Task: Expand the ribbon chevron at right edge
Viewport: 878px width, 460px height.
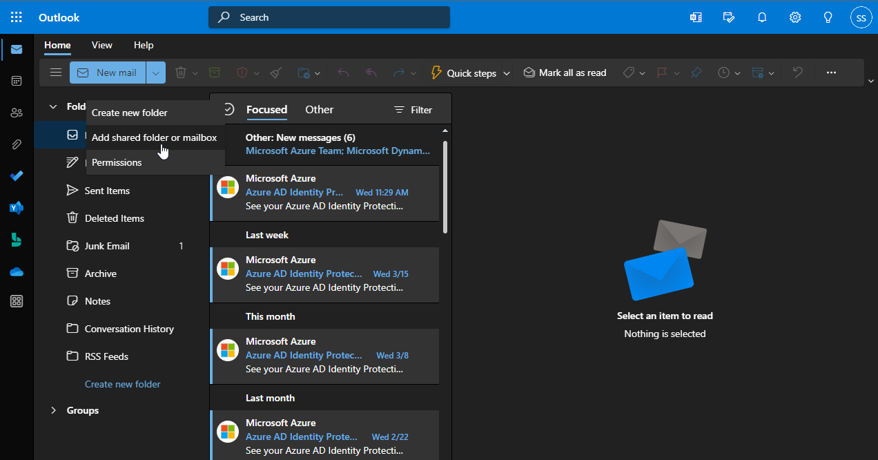Action: [x=870, y=81]
